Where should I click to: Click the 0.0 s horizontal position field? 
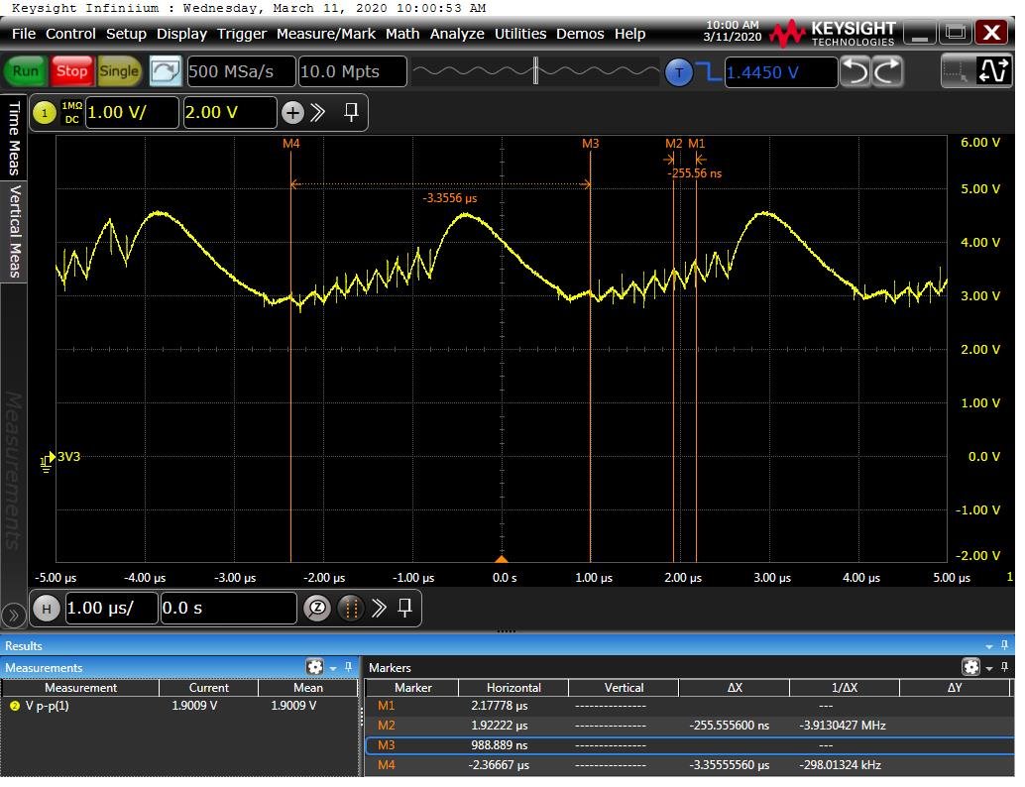[x=228, y=609]
